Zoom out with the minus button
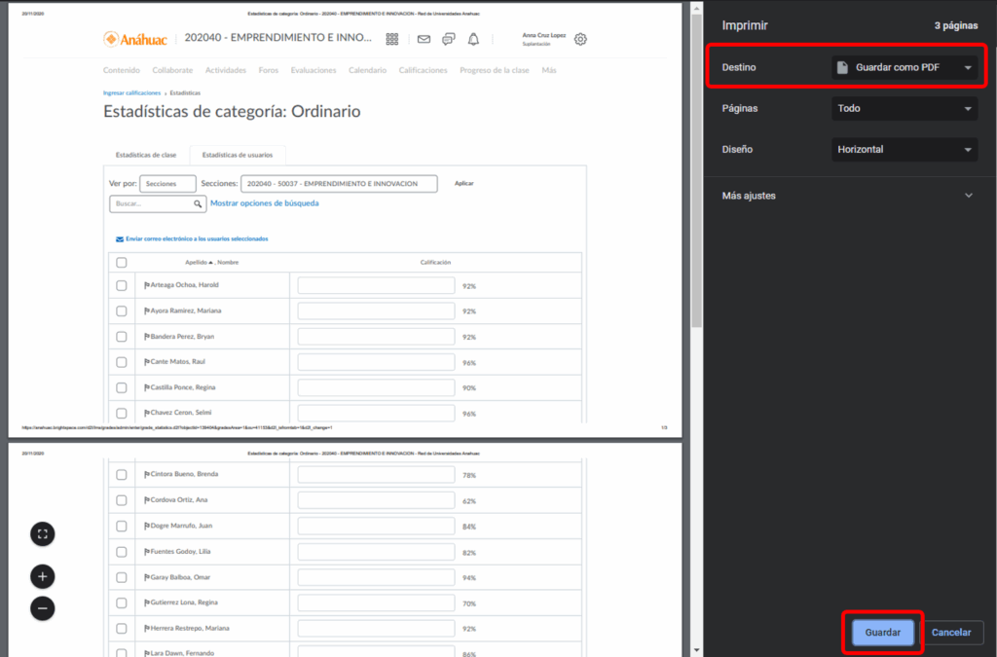The height and width of the screenshot is (657, 997). [x=42, y=608]
